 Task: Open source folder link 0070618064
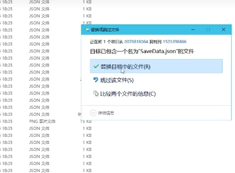[x=136, y=42]
